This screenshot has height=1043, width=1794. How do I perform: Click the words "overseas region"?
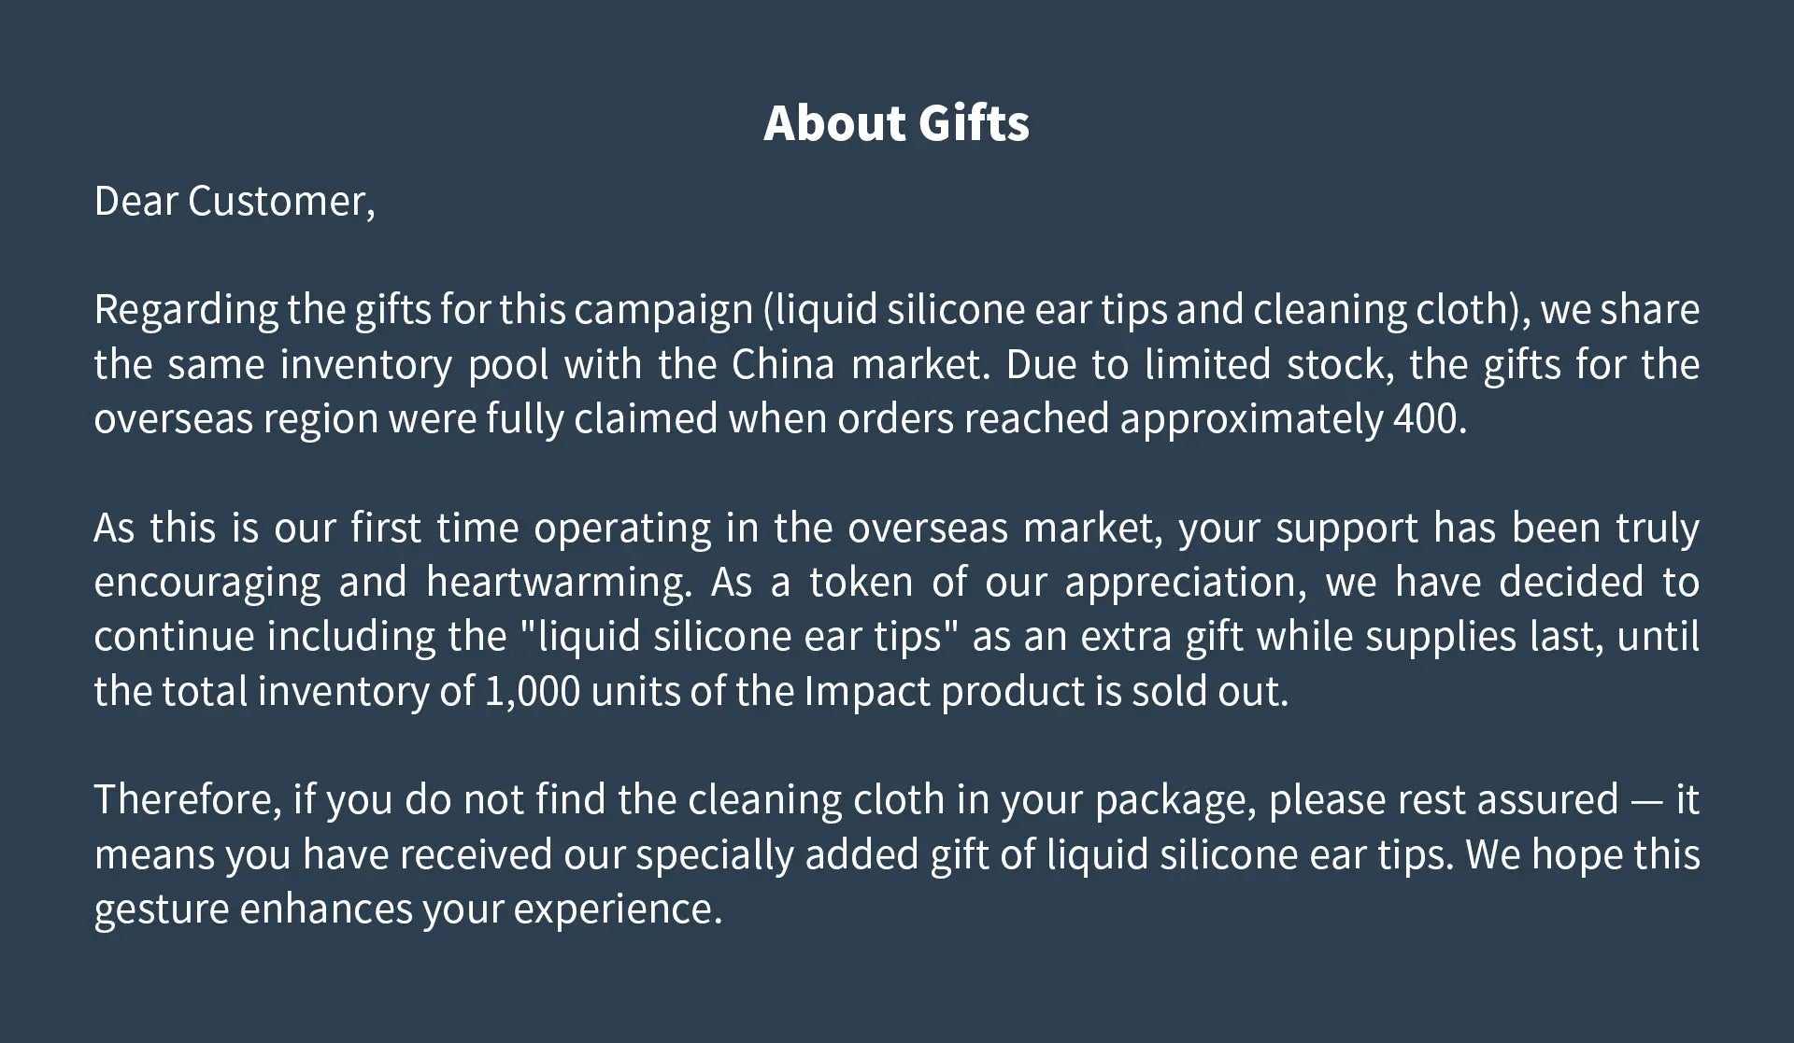pyautogui.click(x=235, y=418)
